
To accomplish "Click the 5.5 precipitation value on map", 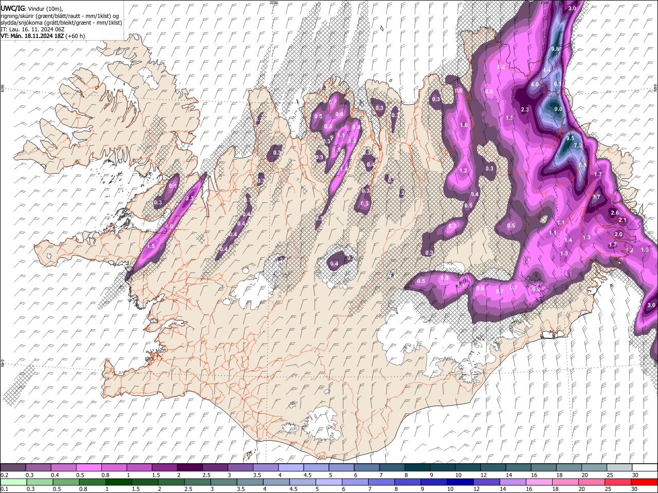I will 582,165.
